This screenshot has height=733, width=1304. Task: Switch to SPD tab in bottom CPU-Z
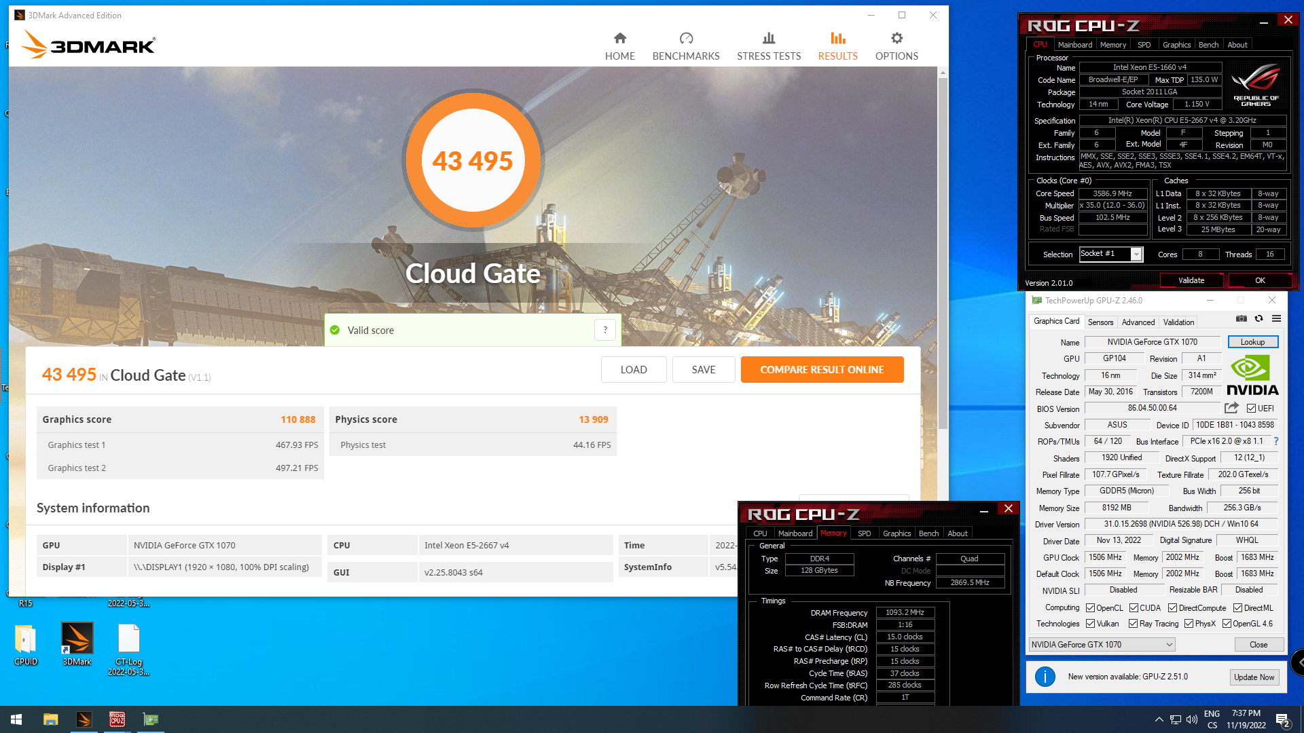864,533
